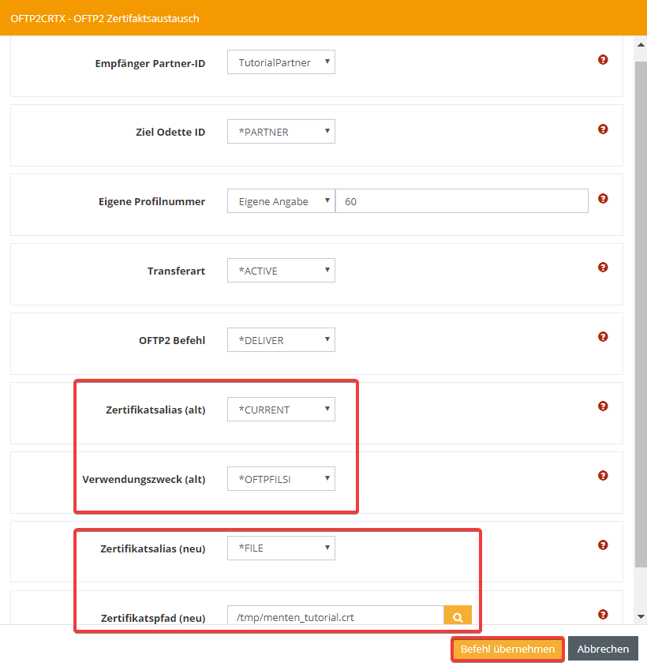Viewport: 647px width, 670px height.
Task: Click the profile number field containing 60
Action: point(462,201)
